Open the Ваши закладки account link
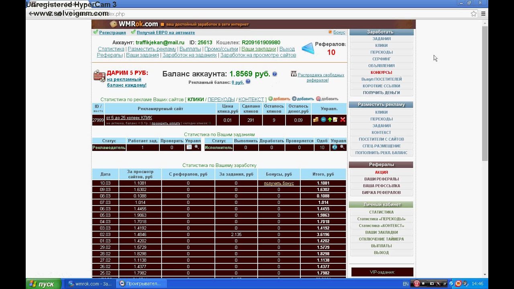 259,49
